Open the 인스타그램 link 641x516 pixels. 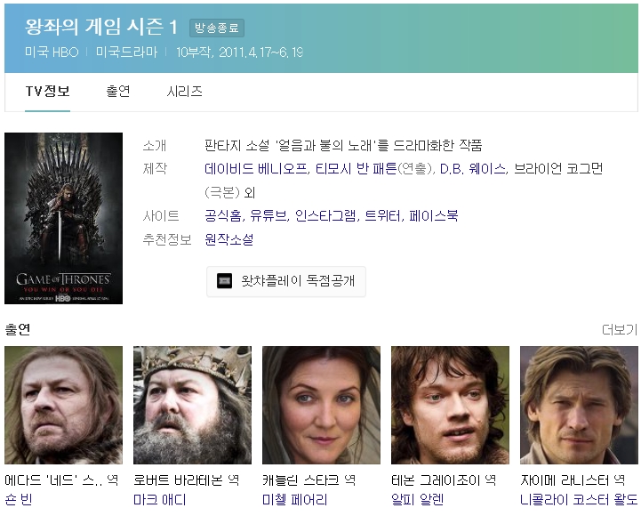pyautogui.click(x=325, y=215)
